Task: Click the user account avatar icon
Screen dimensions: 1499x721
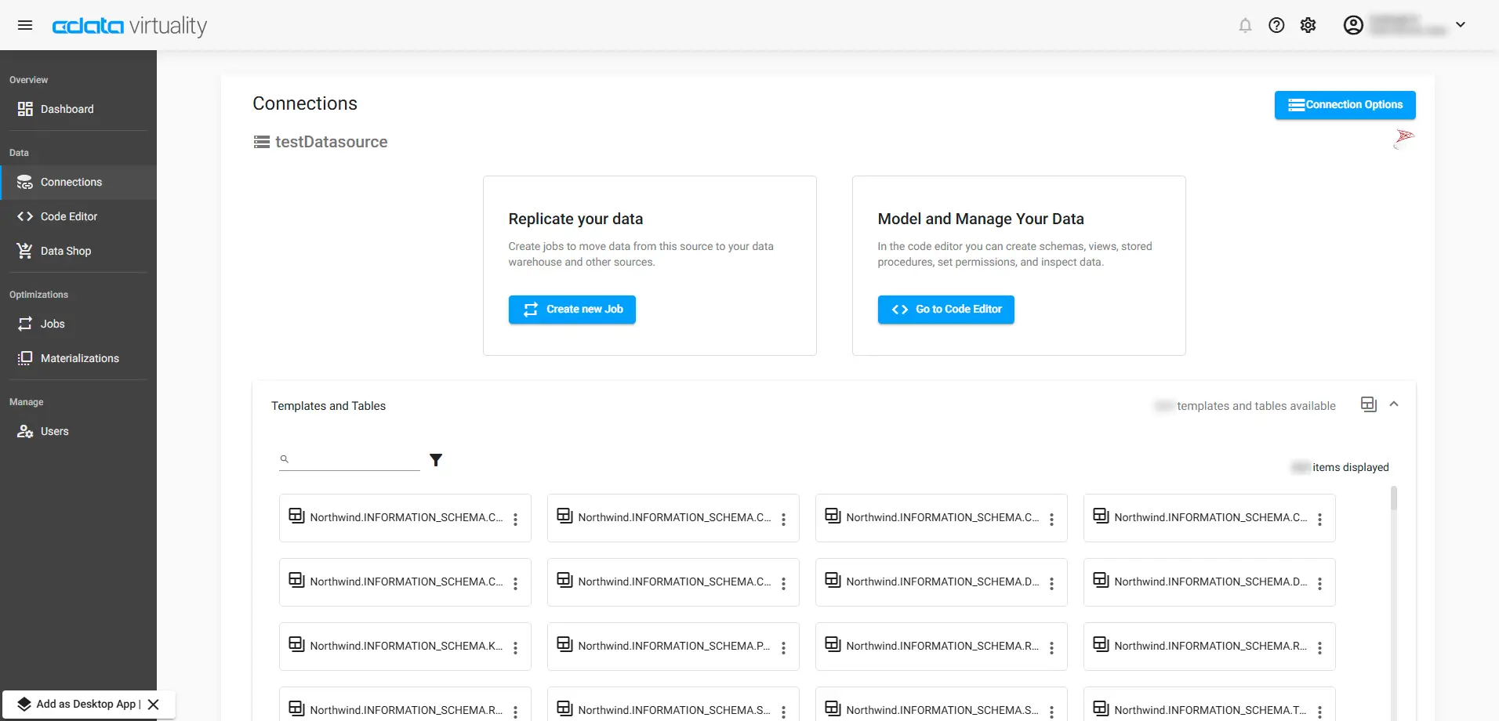Action: click(1353, 25)
